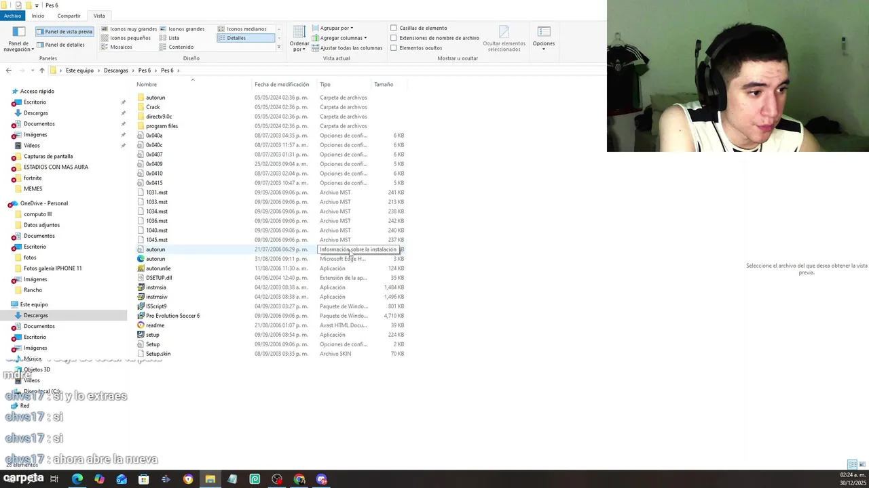869x488 pixels.
Task: Switch to the Inicio ribbon tab
Action: pyautogui.click(x=37, y=16)
